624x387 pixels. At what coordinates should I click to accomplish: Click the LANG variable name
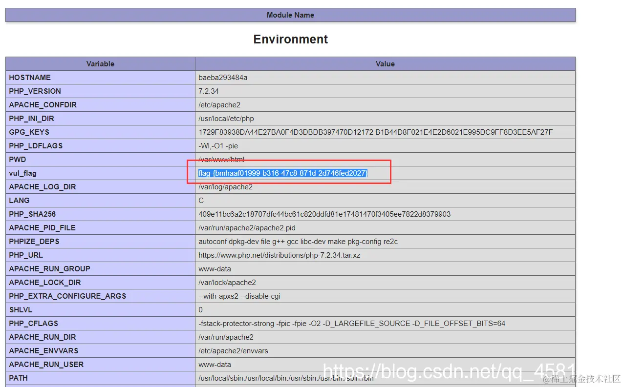coord(19,201)
